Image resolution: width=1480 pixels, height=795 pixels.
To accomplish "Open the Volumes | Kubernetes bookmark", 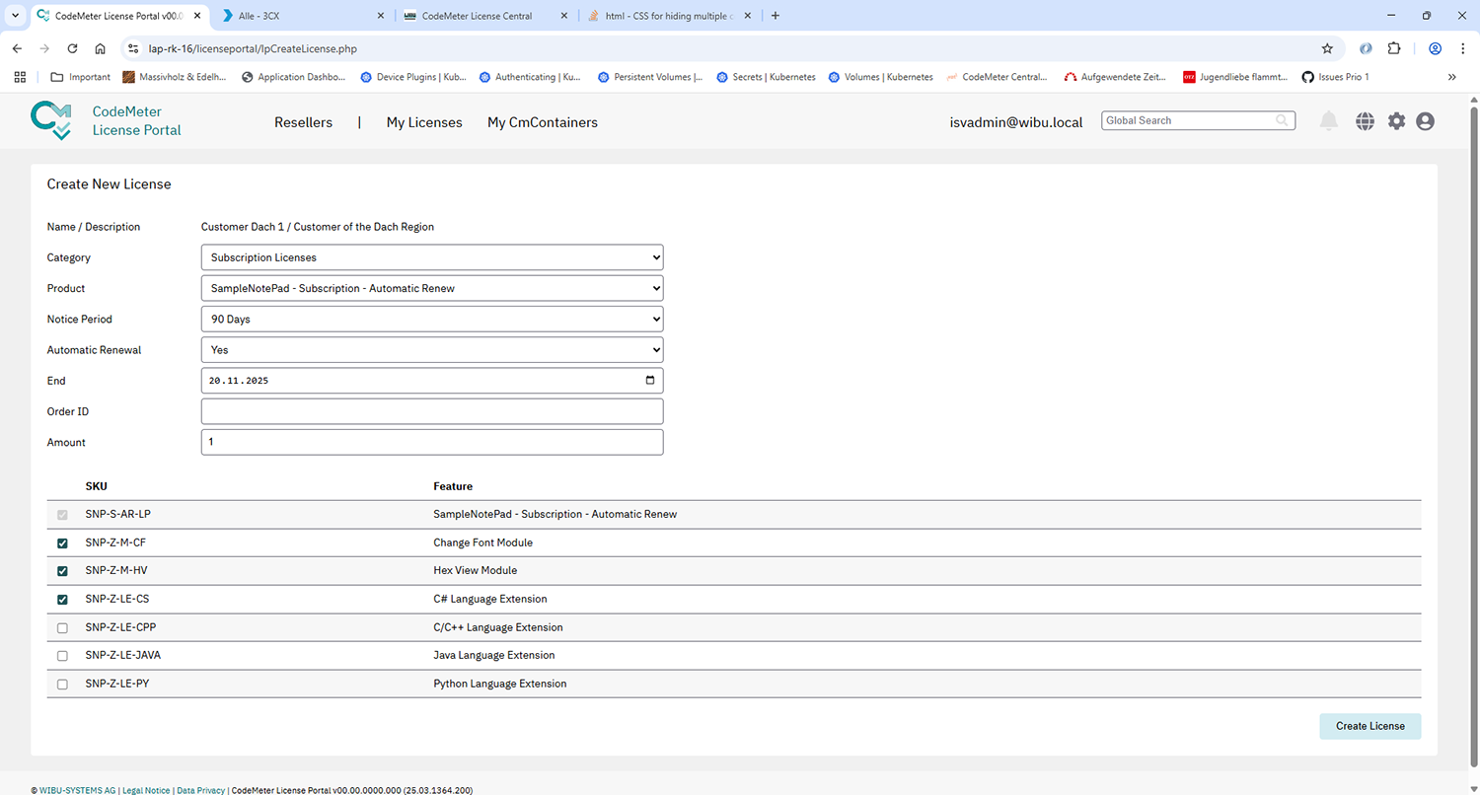I will click(x=881, y=77).
